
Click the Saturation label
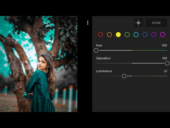pyautogui.click(x=103, y=58)
